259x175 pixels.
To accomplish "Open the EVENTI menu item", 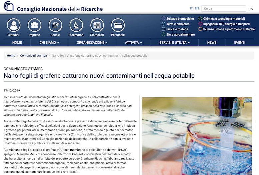I will pyautogui.click(x=240, y=42).
